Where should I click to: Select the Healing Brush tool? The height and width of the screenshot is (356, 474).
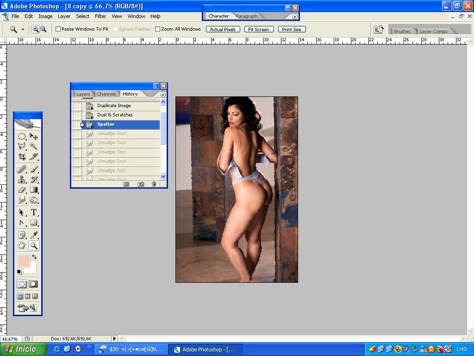tap(22, 170)
